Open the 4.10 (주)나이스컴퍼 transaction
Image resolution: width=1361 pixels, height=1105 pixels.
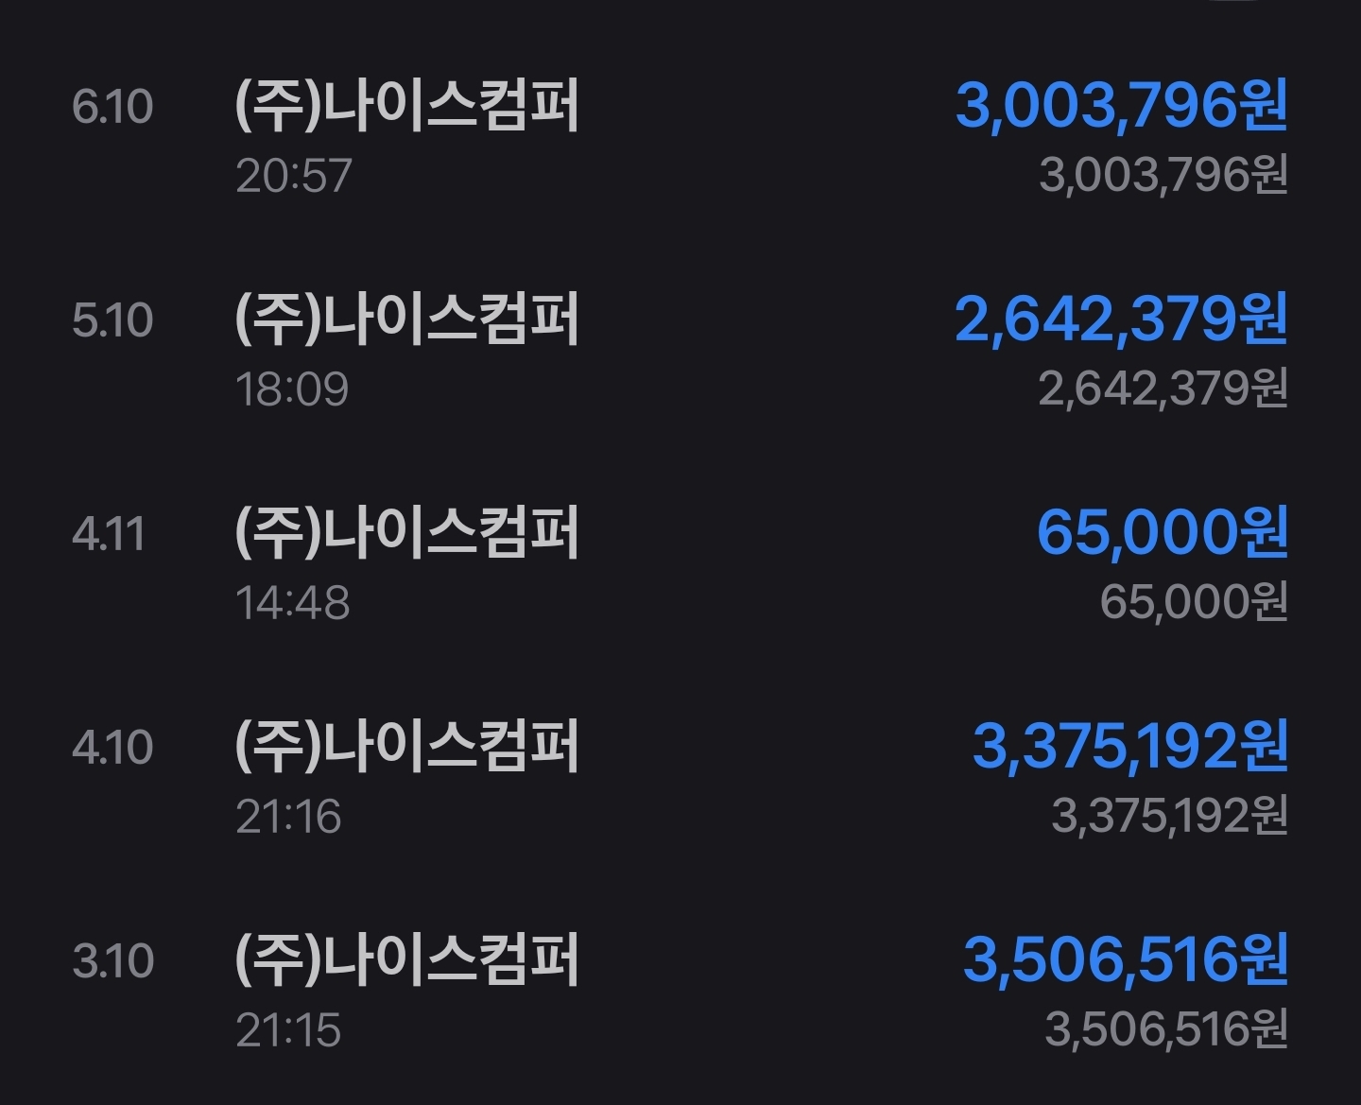click(680, 780)
